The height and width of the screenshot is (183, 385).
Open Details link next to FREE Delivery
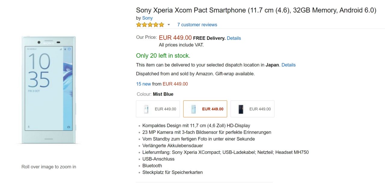click(x=234, y=38)
